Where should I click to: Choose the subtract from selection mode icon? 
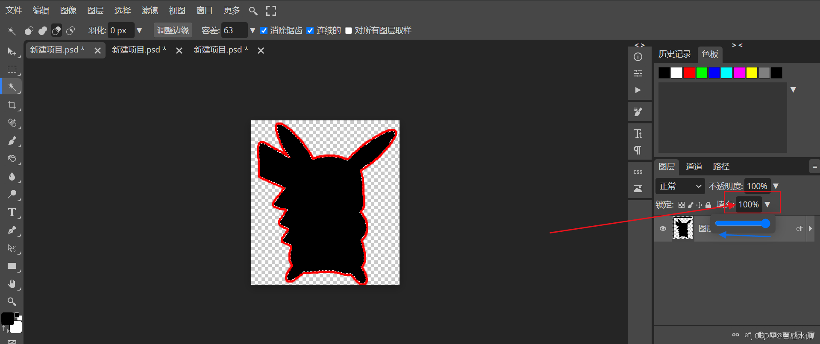coord(56,31)
